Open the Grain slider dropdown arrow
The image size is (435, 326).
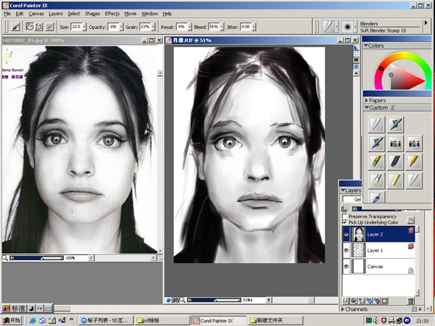pos(153,27)
